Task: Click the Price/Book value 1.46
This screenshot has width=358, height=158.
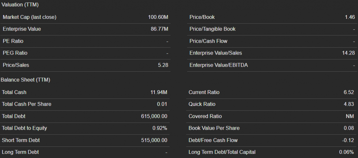Action: tap(350, 17)
